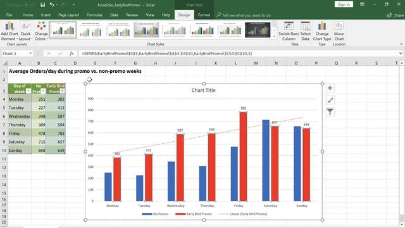Select the red Friday bar labeled 782
Image resolution: width=405 pixels, height=228 pixels.
243,156
